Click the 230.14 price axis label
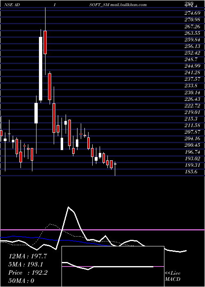The height and width of the screenshot is (287, 205). click(x=192, y=92)
